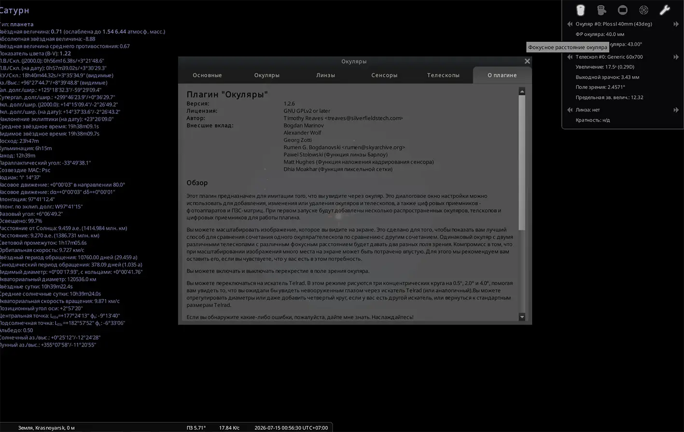Select the previous ocular with left arrow
The height and width of the screenshot is (432, 684).
point(570,24)
